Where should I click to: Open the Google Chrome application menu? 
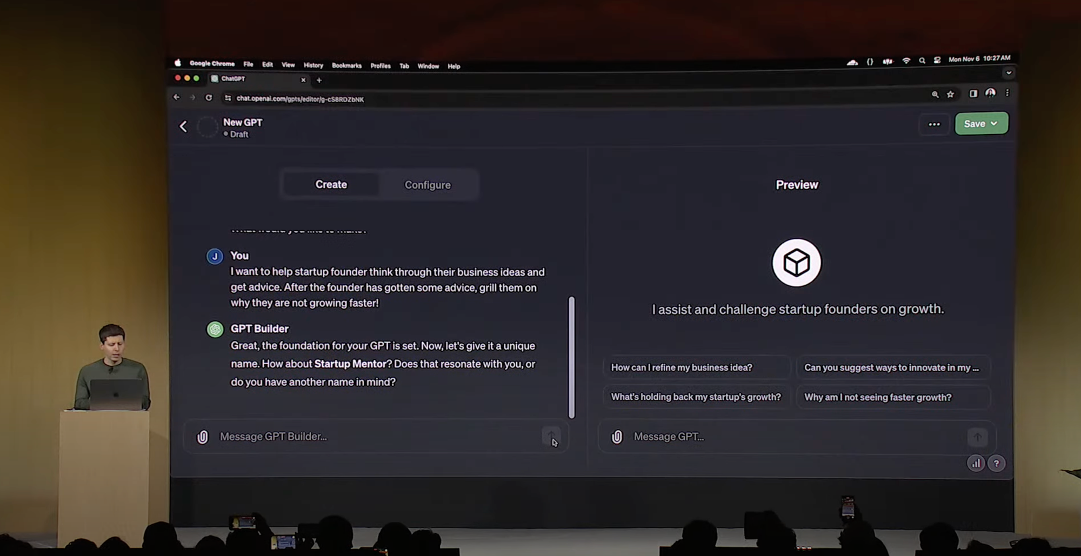pos(212,64)
